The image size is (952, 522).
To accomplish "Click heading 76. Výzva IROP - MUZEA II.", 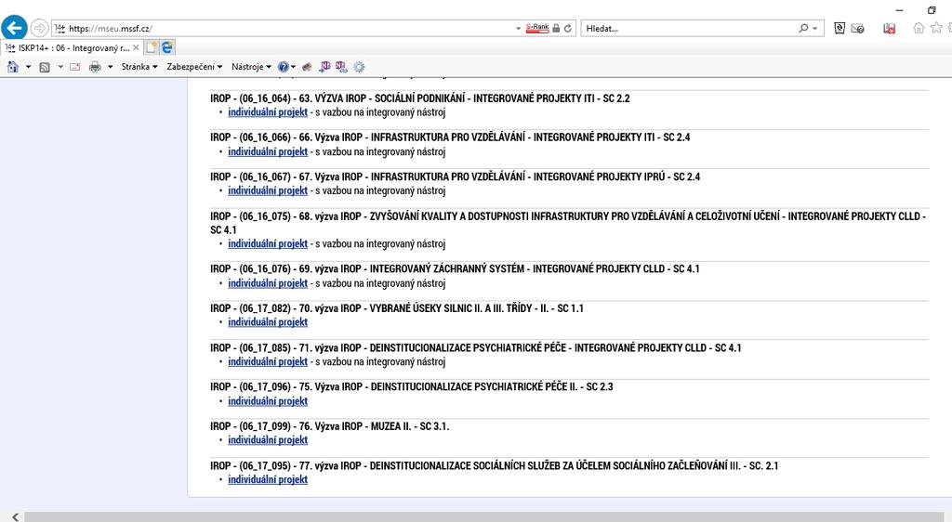I will pos(330,426).
